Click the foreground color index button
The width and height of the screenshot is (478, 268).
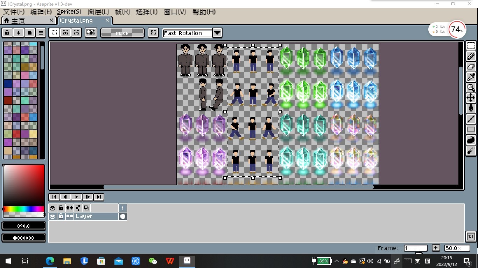coord(24,226)
